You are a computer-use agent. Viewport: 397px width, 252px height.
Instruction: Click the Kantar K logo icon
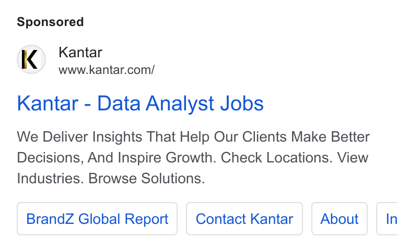[31, 59]
